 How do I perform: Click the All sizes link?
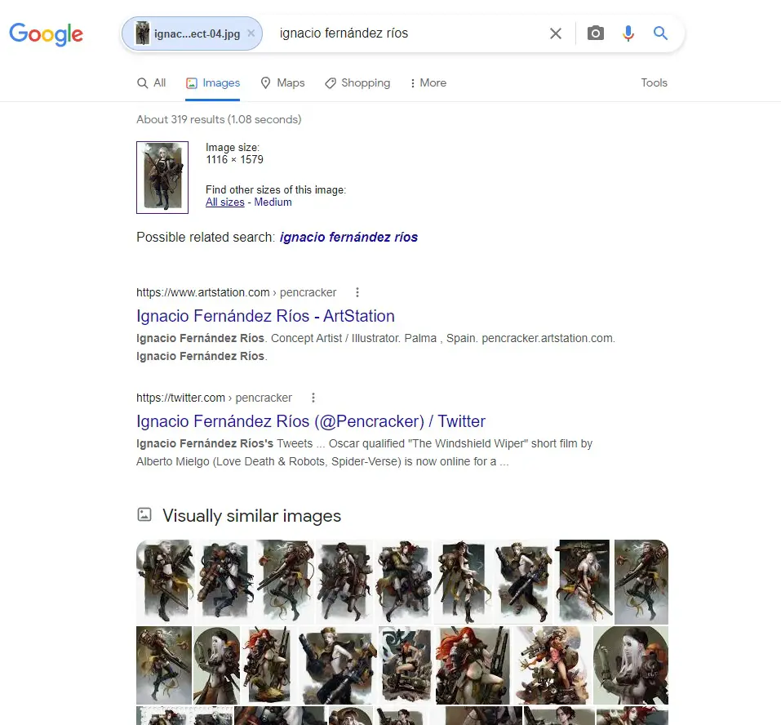click(x=225, y=202)
